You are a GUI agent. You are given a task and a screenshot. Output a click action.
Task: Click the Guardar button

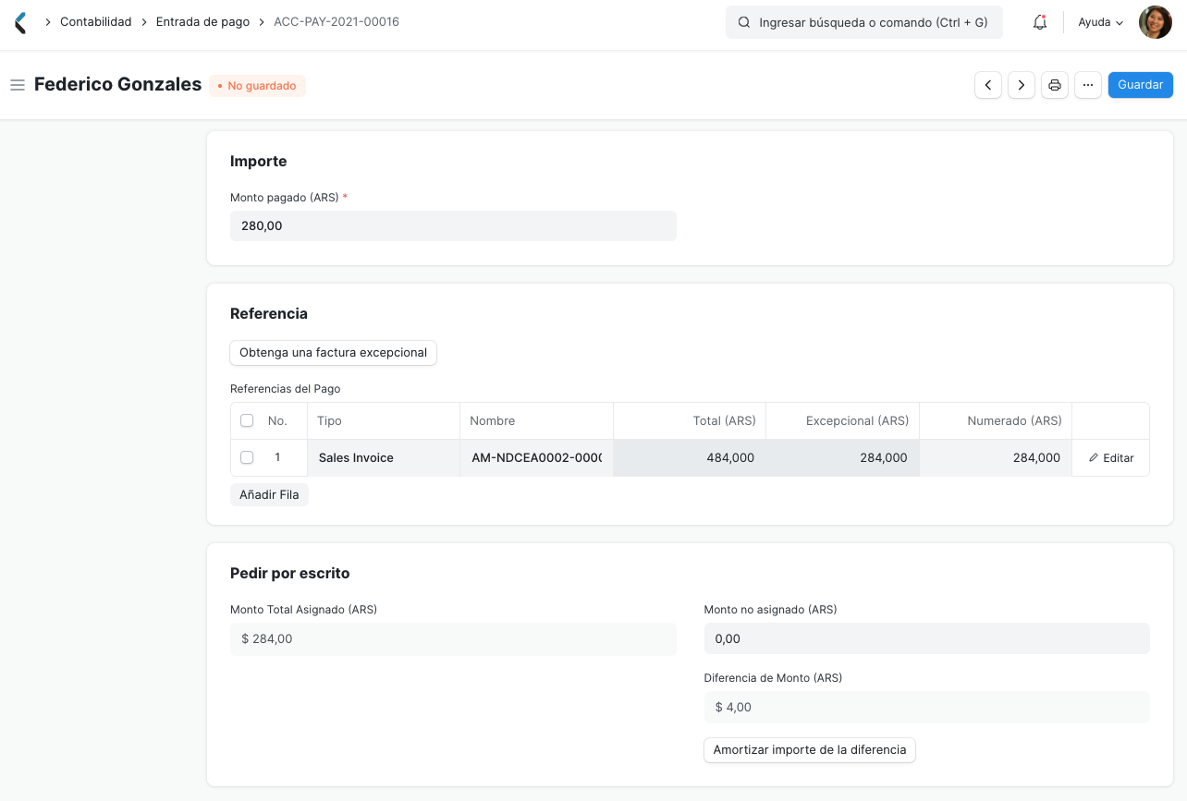(1140, 85)
